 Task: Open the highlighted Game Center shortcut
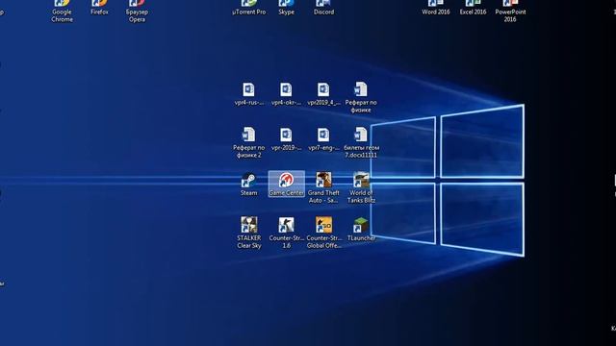pos(287,184)
